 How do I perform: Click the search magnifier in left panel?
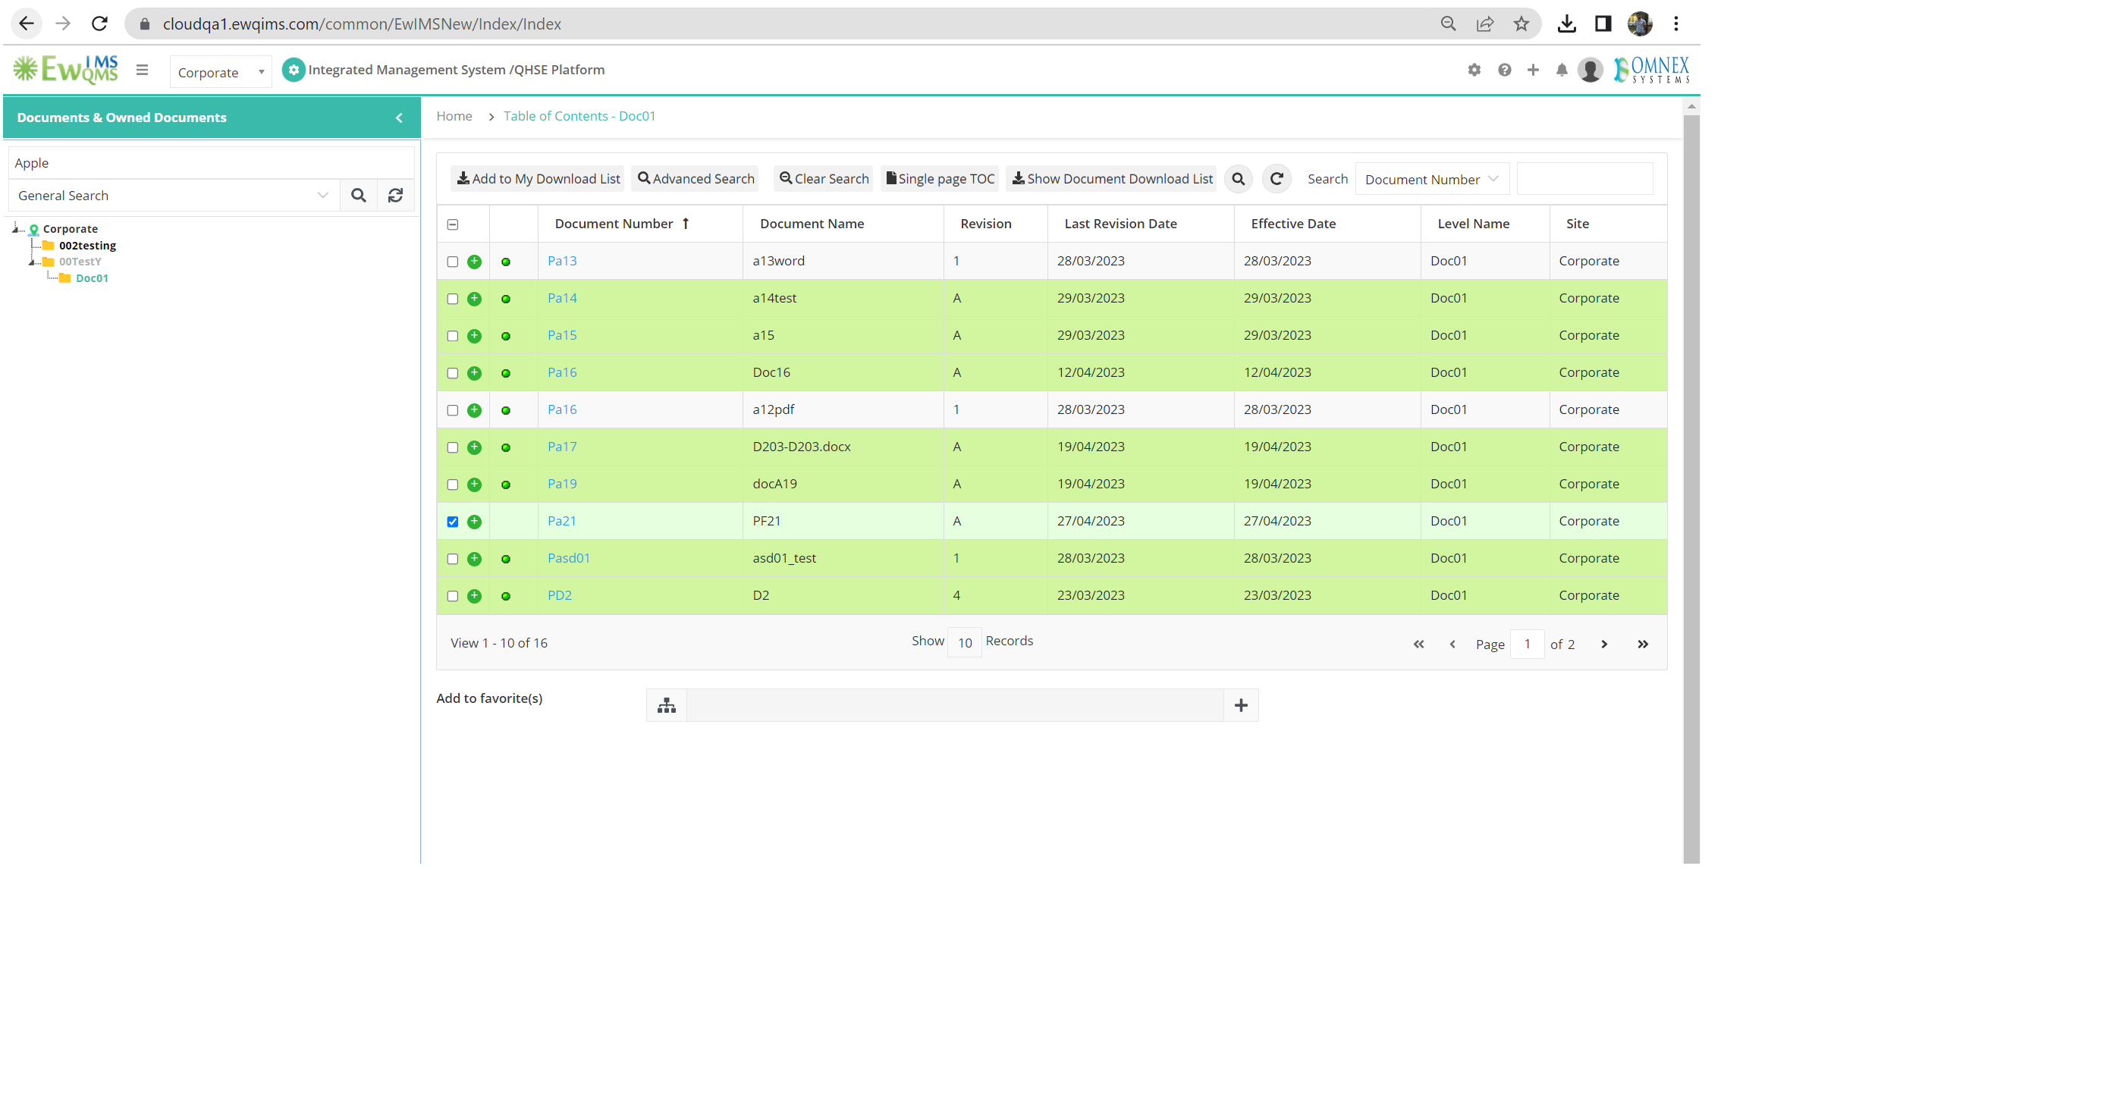tap(358, 195)
